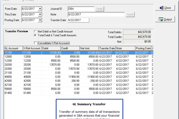This screenshot has width=179, height=119.
Task: Click the Transfer Date field
Action: point(78,20)
